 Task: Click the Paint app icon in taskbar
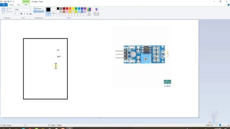pos(70,128)
